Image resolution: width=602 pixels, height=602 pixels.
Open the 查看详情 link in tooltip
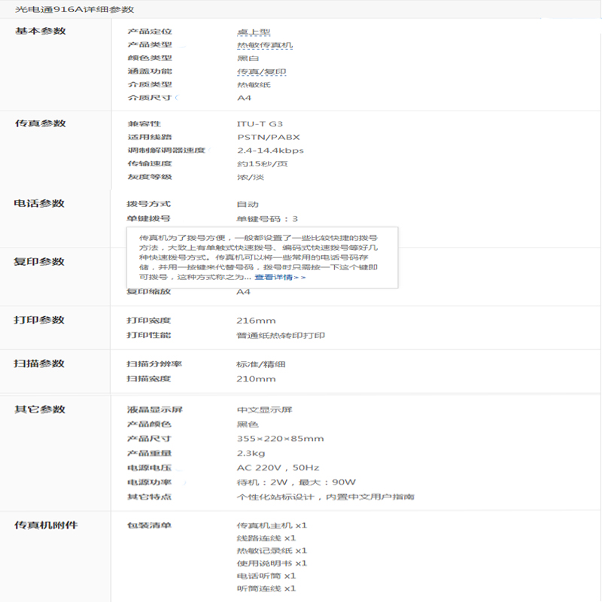[280, 277]
